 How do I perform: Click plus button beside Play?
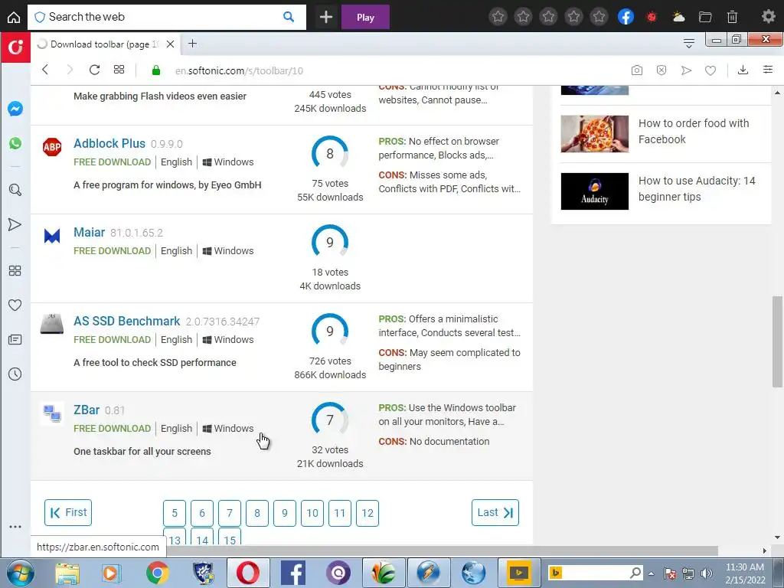click(326, 17)
